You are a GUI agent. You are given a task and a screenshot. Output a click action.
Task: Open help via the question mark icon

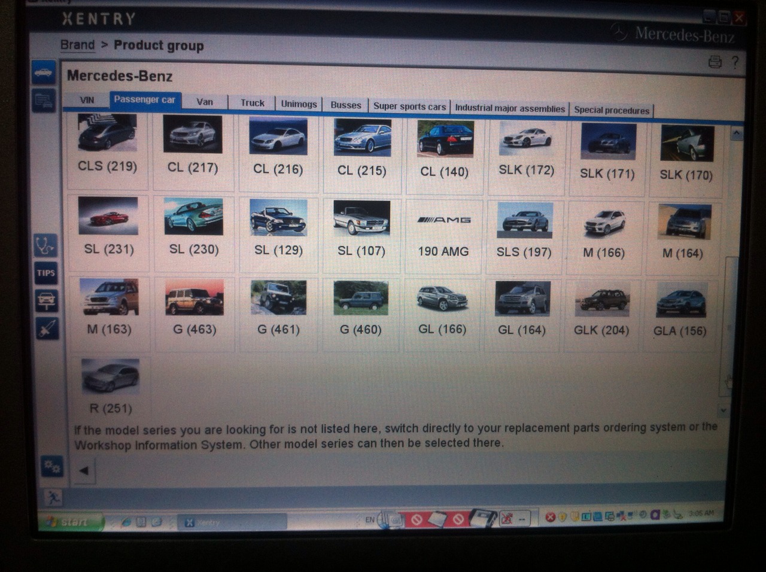click(x=735, y=62)
